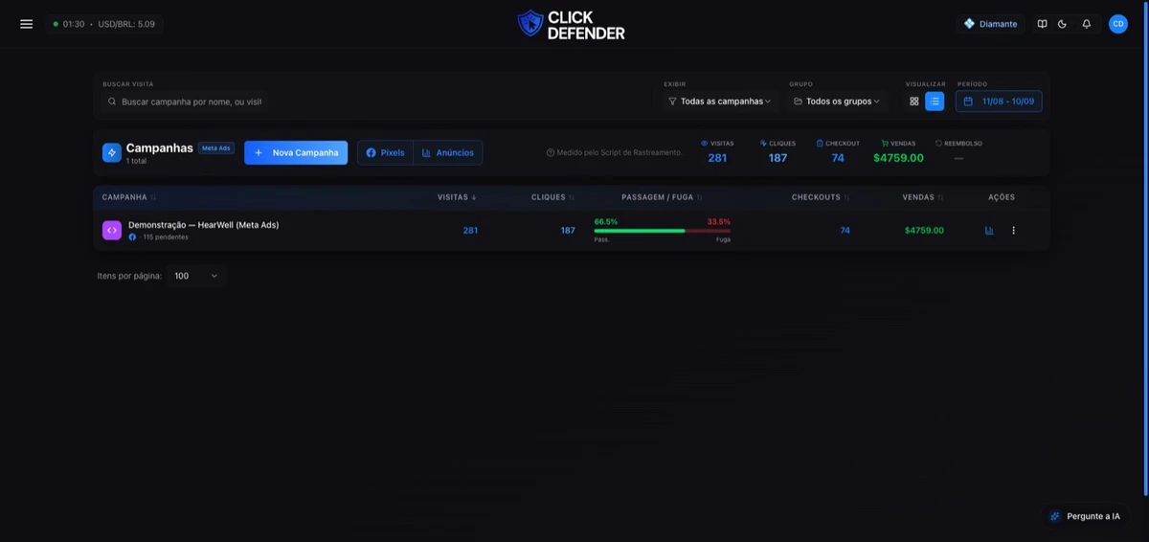The image size is (1149, 542).
Task: Open the hamburger menu
Action: (x=26, y=24)
